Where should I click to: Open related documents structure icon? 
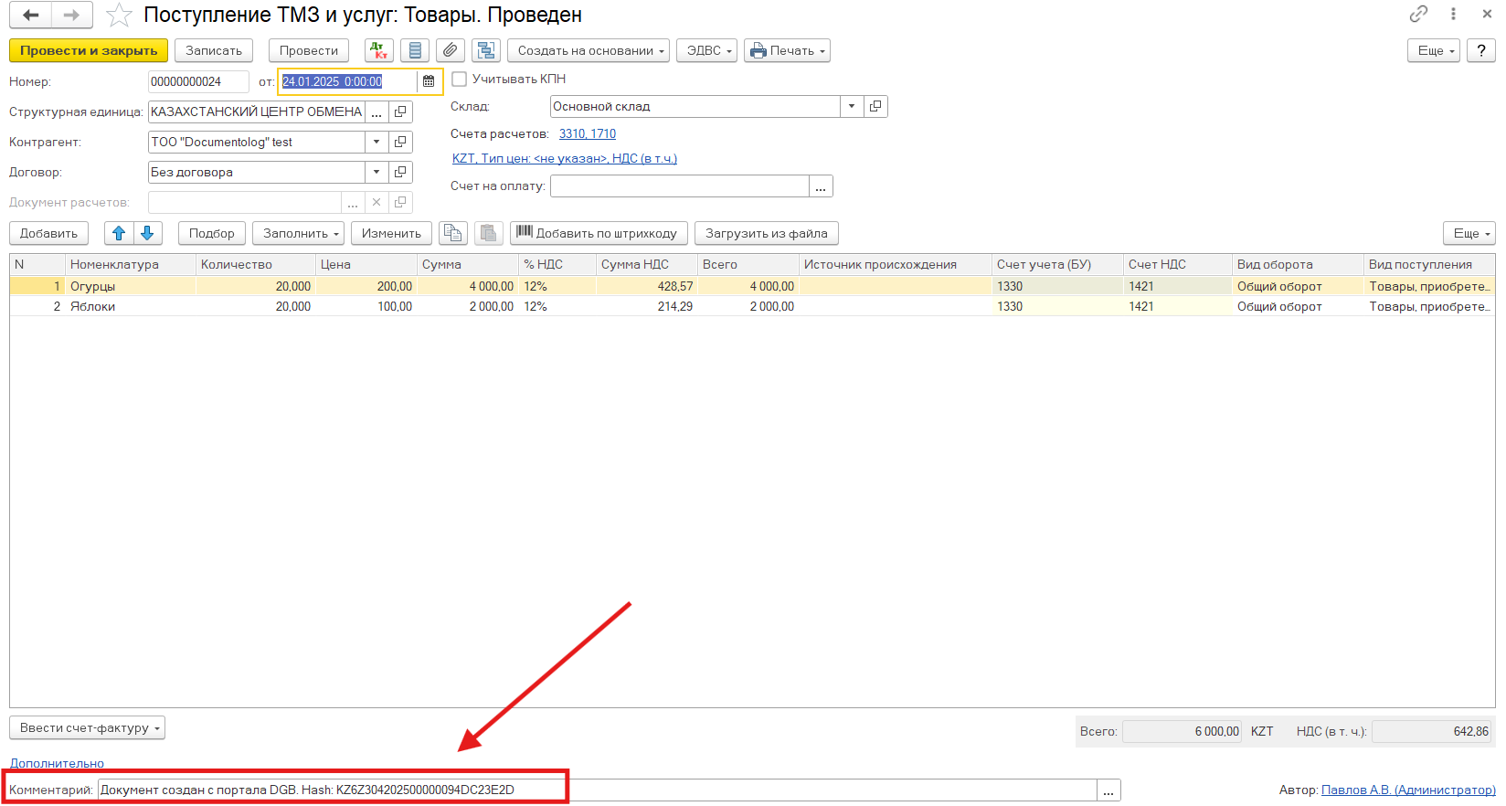coord(486,51)
